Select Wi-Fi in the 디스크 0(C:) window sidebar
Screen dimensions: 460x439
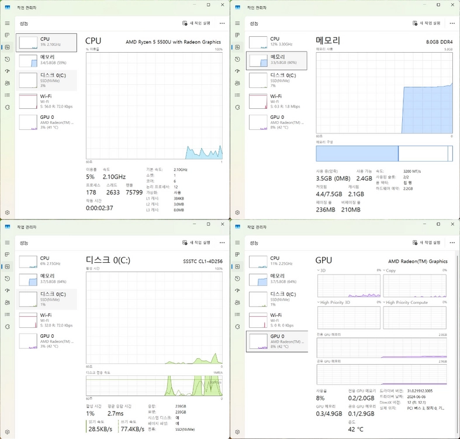tap(47, 320)
